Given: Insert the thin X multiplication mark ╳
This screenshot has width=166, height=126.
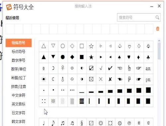Looking at the screenshot, I should click(x=101, y=79).
